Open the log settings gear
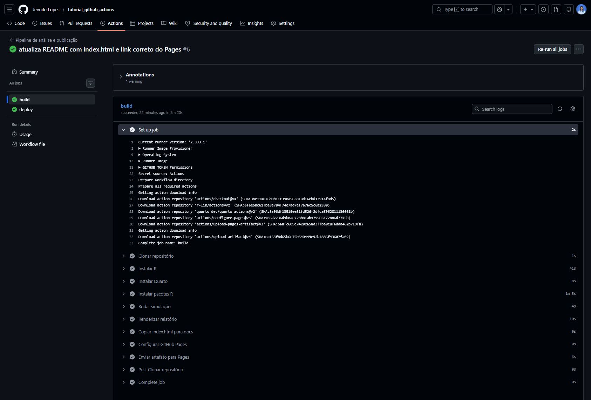Viewport: 591px width, 400px height. (x=573, y=109)
